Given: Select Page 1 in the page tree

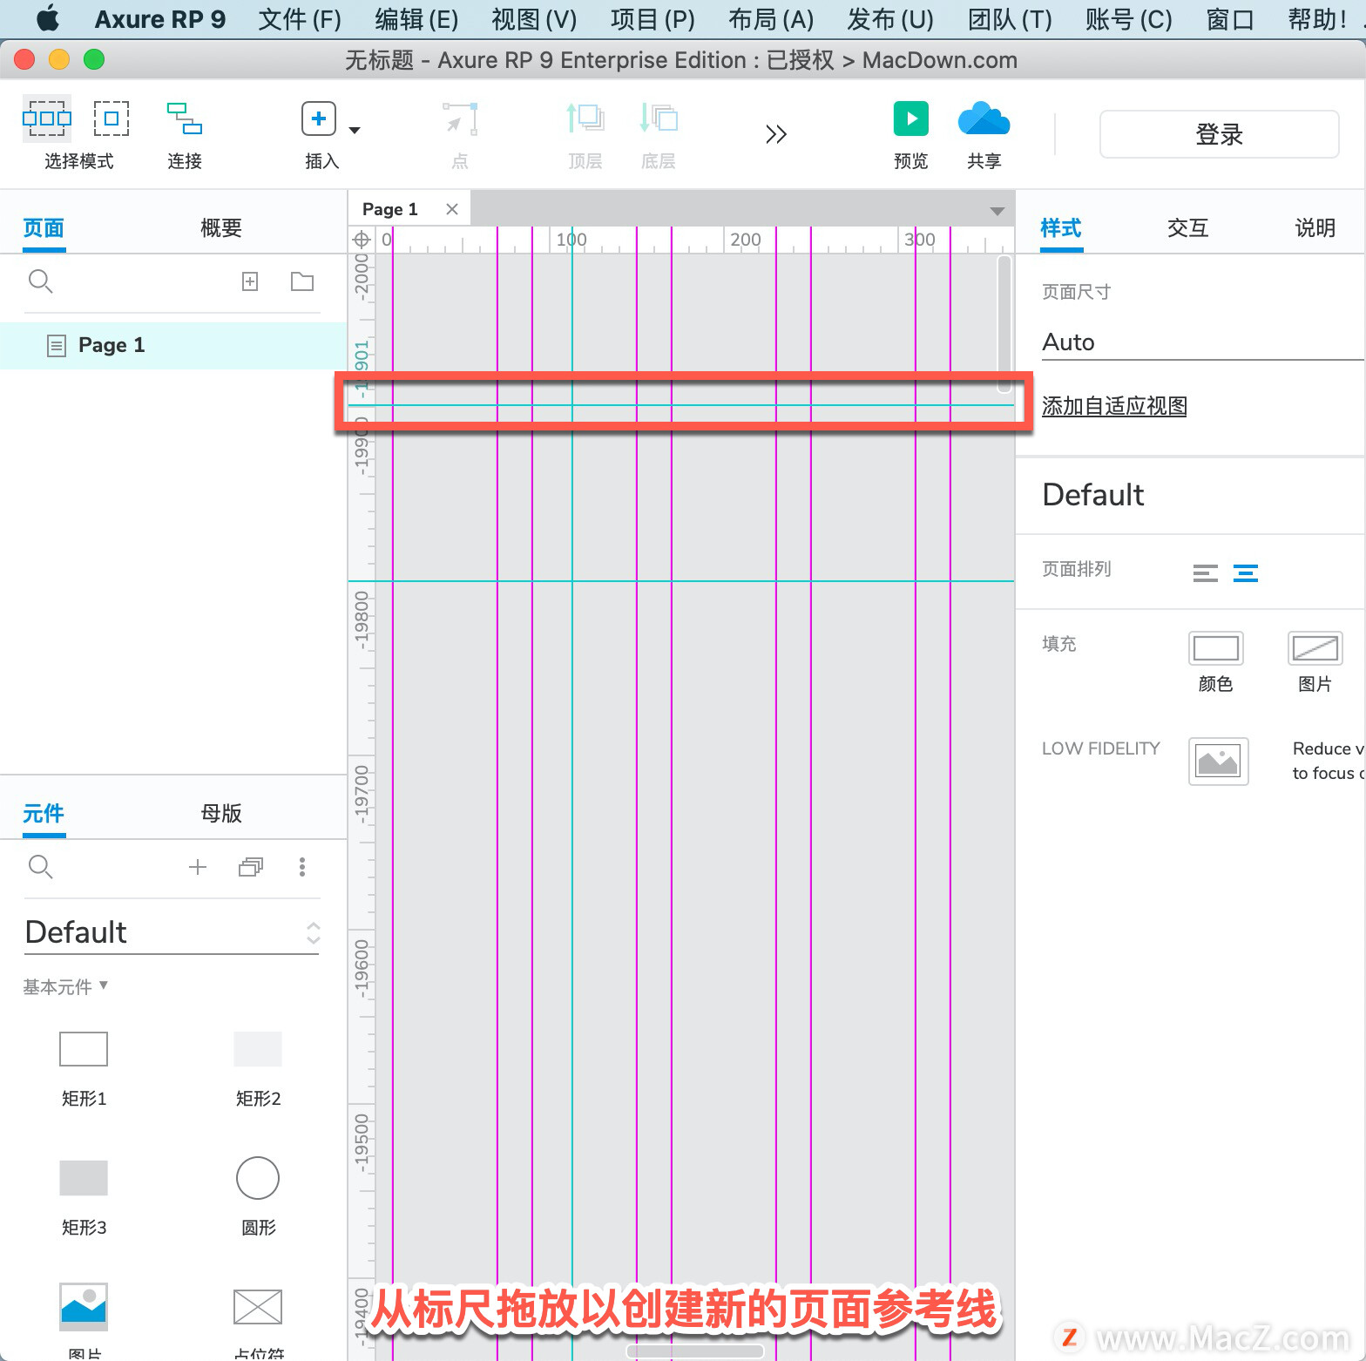Looking at the screenshot, I should pyautogui.click(x=173, y=346).
